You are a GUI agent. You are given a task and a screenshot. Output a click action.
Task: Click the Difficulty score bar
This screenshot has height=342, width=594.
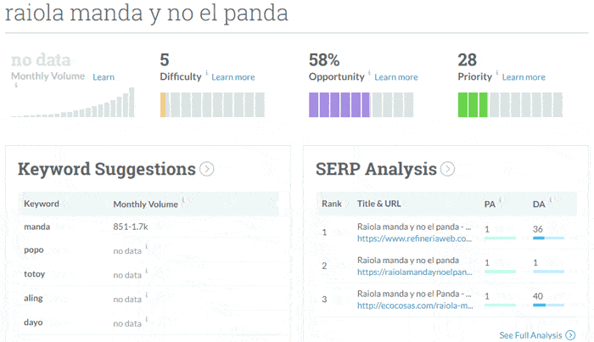(x=212, y=104)
